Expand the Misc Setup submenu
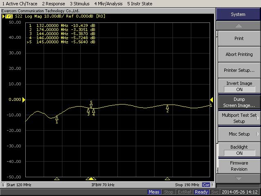261x196 pixels. click(239, 134)
